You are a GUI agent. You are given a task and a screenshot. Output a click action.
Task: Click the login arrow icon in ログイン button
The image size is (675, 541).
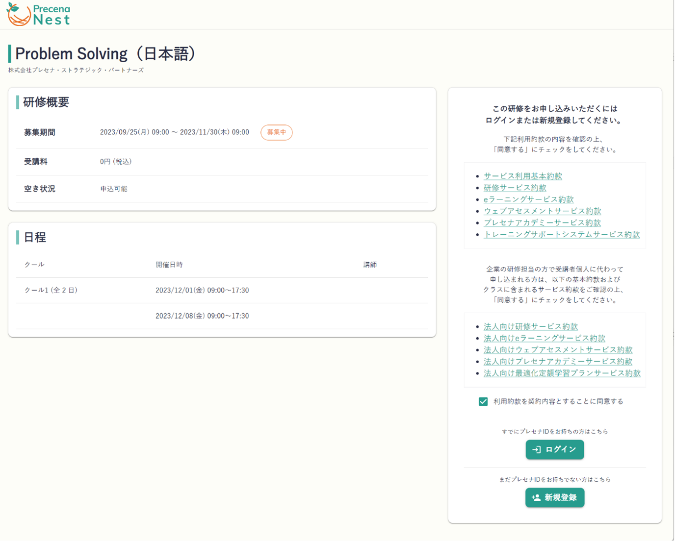click(x=537, y=449)
